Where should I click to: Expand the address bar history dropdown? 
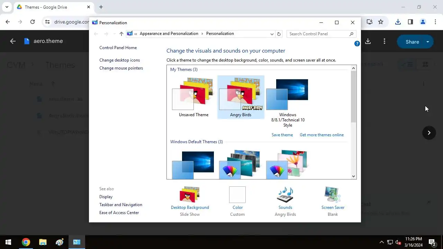coord(272,34)
